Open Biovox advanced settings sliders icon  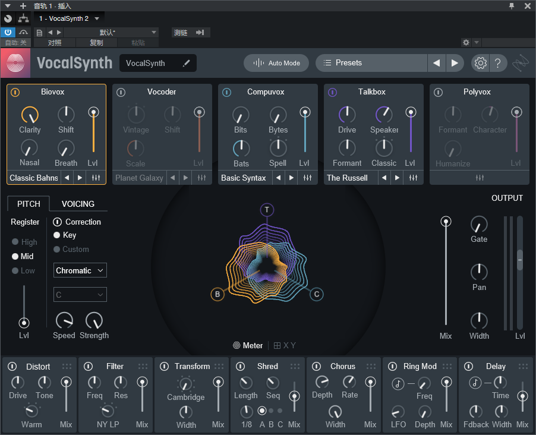[96, 178]
